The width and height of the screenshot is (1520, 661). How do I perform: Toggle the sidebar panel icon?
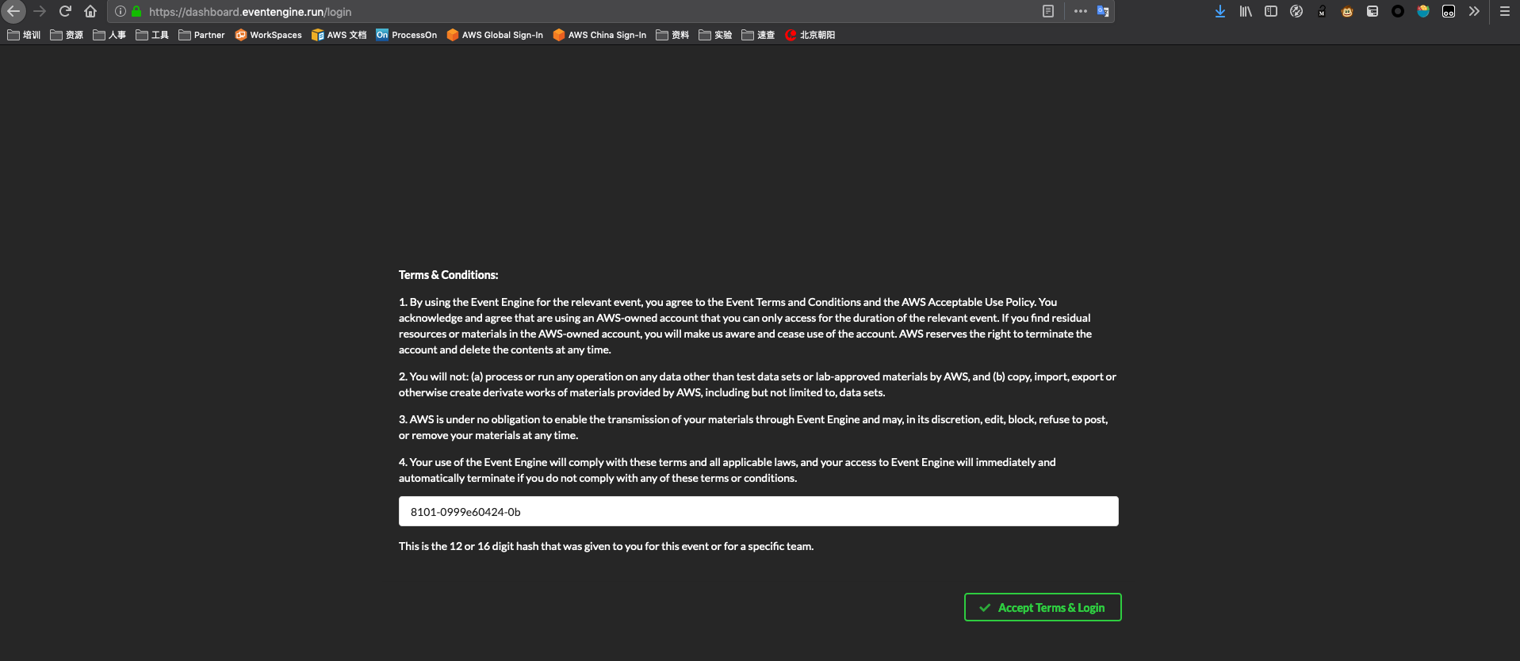(1271, 11)
